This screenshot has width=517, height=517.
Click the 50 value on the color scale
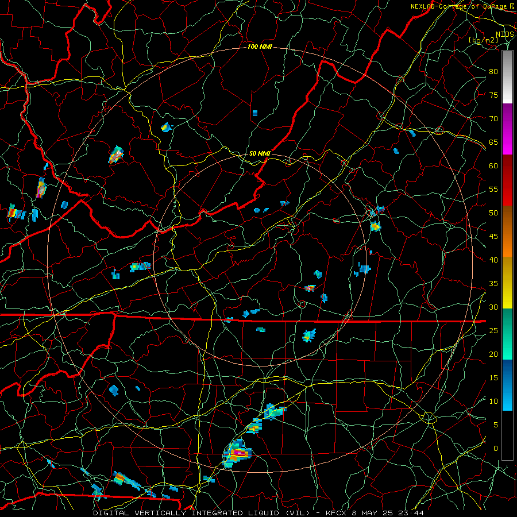(493, 213)
